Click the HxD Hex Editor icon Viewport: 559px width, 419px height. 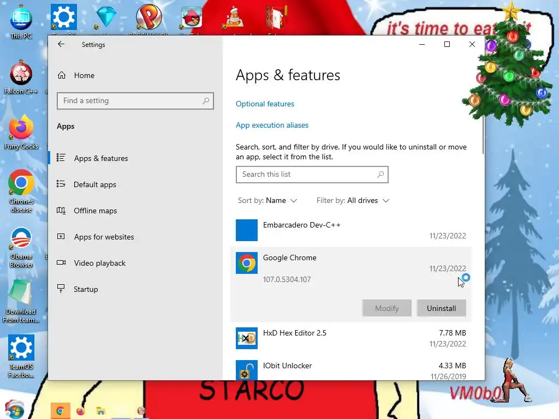tap(247, 338)
